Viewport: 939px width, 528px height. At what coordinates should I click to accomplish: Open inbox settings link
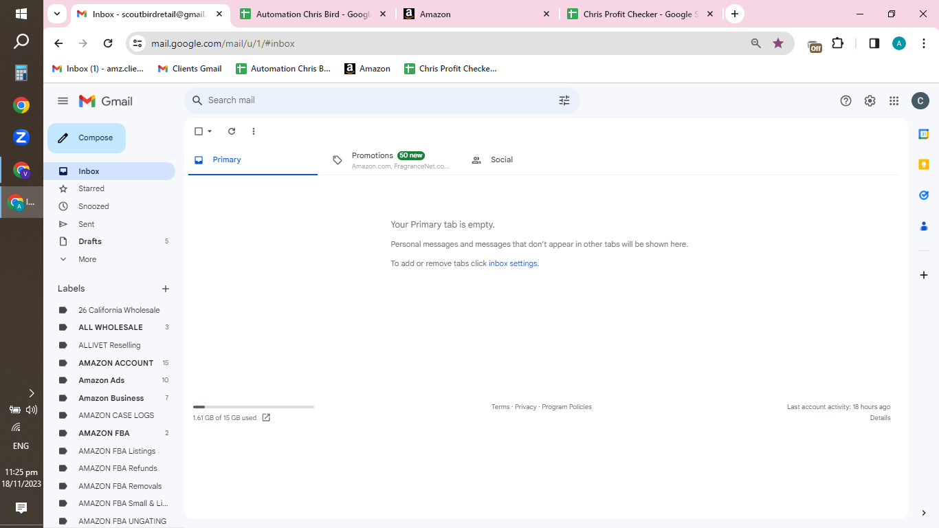pos(513,263)
